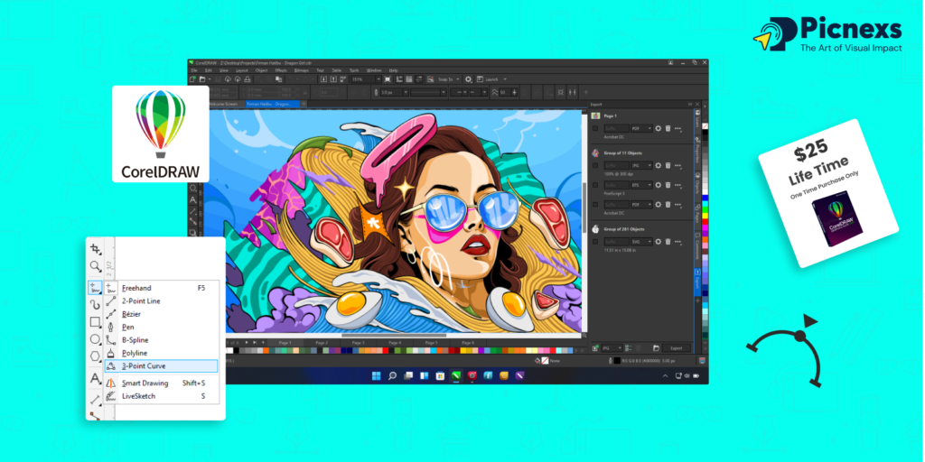This screenshot has width=925, height=462.
Task: Click the Add page plus icon in the page navigator
Action: point(263,342)
